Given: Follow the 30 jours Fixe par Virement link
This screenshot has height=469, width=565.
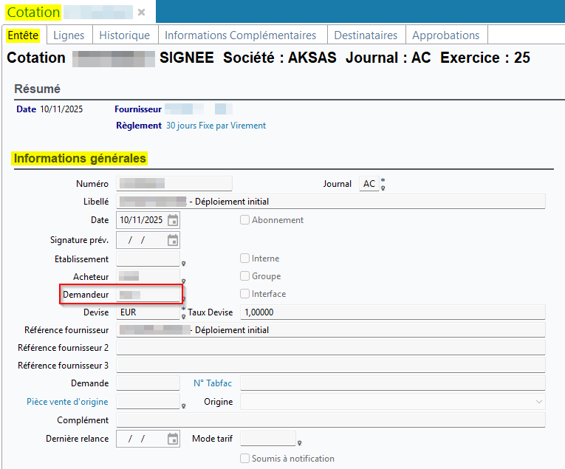Looking at the screenshot, I should pos(216,126).
